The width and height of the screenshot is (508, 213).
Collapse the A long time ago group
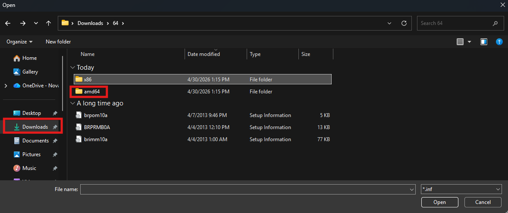(72, 103)
